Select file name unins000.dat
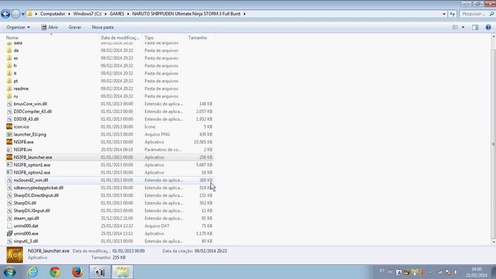 (x=26, y=226)
